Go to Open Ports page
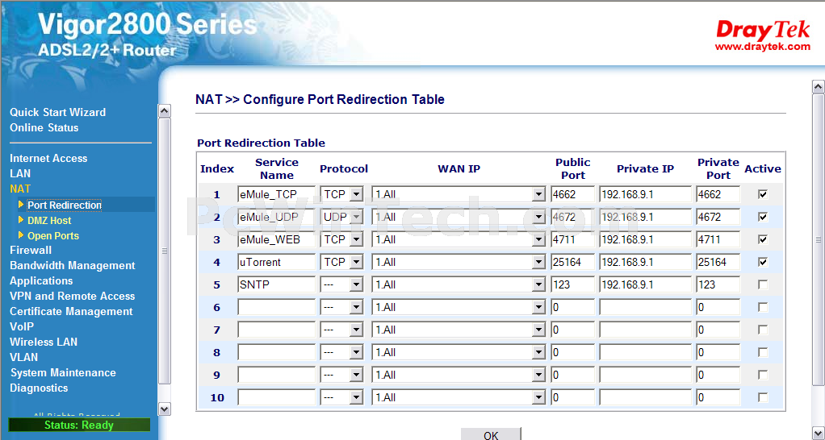The width and height of the screenshot is (825, 440). (53, 236)
